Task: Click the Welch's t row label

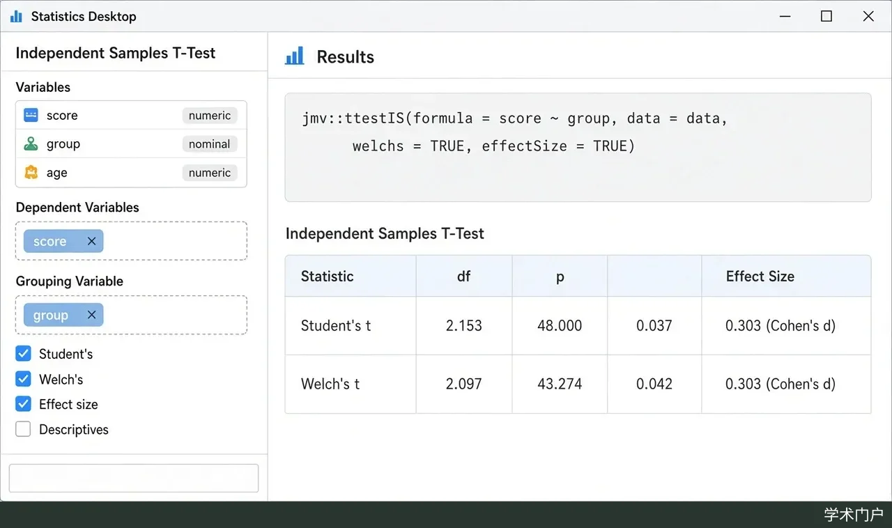Action: [330, 384]
